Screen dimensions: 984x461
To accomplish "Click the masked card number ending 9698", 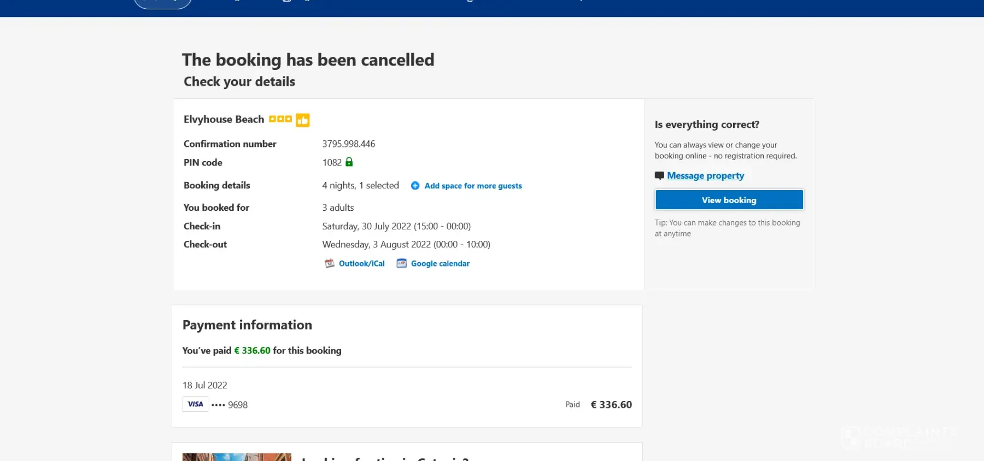I will pos(230,405).
